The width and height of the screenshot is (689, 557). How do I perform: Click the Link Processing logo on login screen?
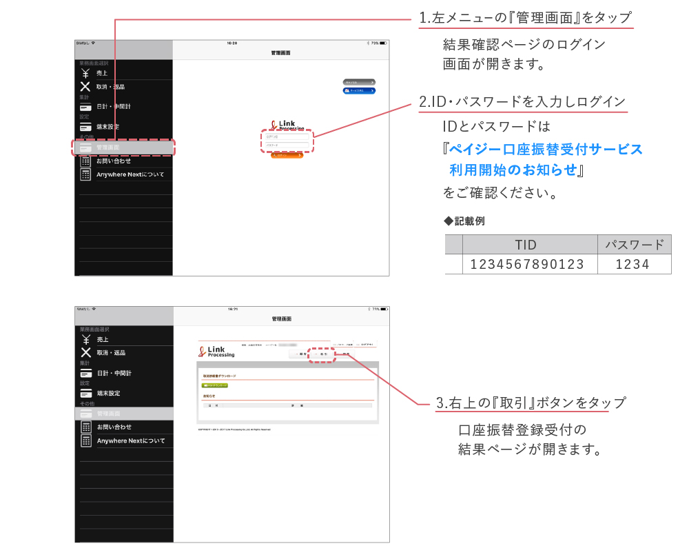(285, 124)
